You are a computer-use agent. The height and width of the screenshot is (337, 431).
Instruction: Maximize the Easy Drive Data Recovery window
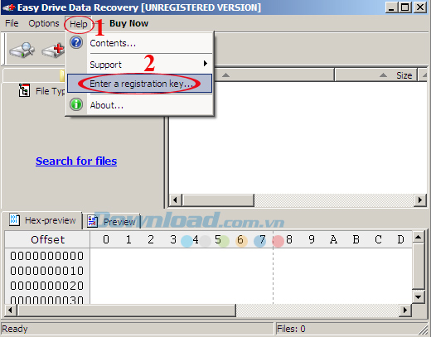405,7
